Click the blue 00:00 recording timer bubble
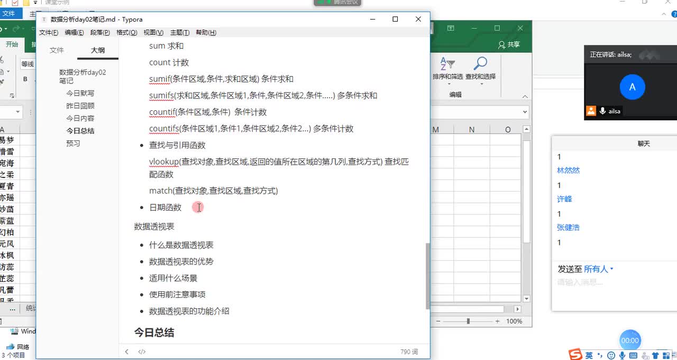 coord(630,340)
